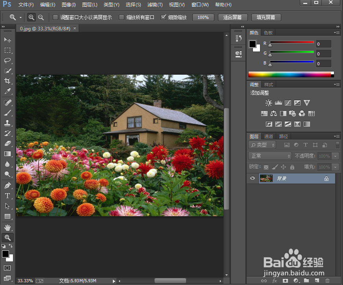Add Photo Filter adjustment

[293, 113]
